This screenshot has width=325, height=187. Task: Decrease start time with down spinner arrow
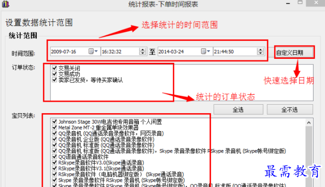[x=143, y=53]
